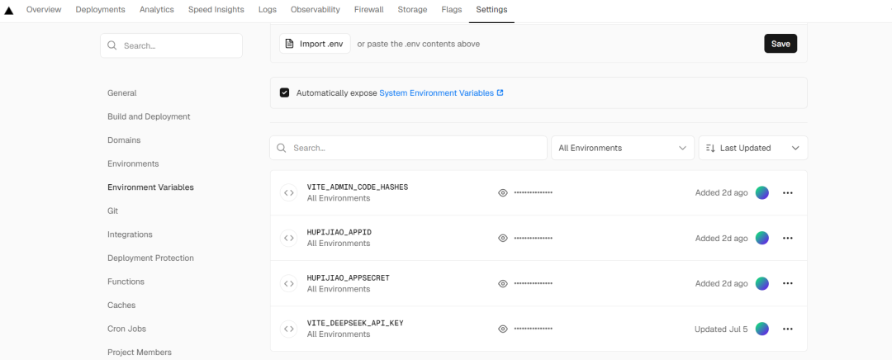Open Cron Jobs settings

pos(127,329)
